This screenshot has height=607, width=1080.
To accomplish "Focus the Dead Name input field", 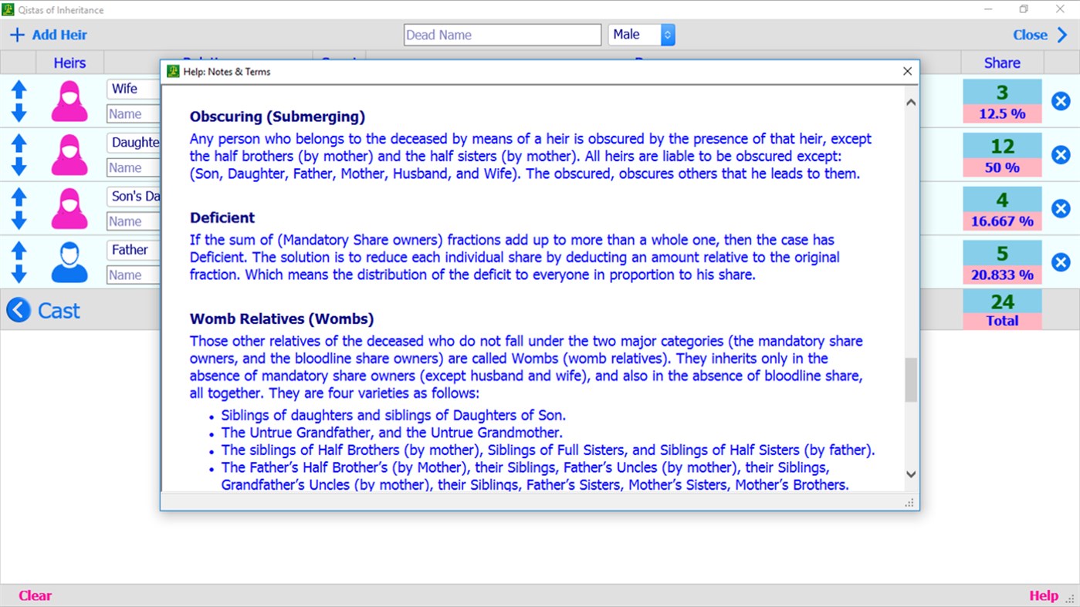I will pos(502,34).
